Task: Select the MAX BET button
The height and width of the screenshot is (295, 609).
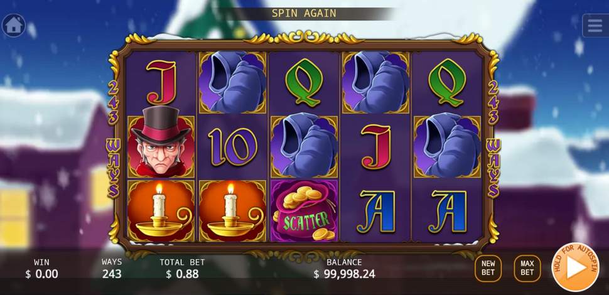Action: click(527, 268)
